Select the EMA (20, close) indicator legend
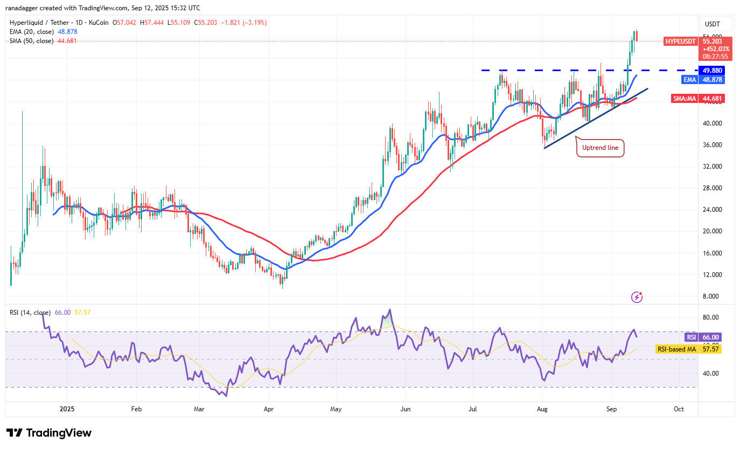740x449 pixels. pyautogui.click(x=32, y=32)
